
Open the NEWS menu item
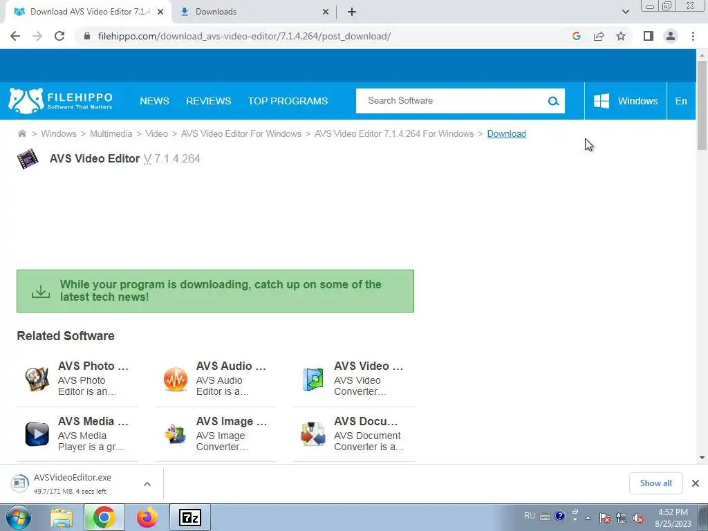pos(154,101)
